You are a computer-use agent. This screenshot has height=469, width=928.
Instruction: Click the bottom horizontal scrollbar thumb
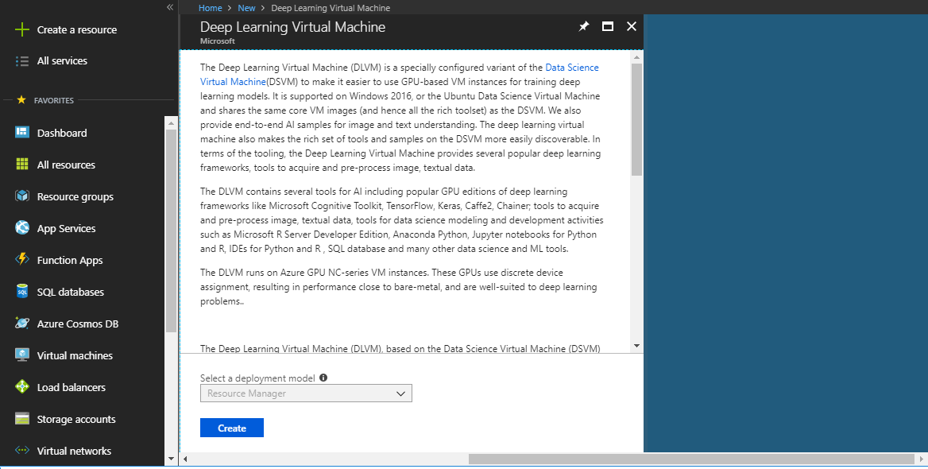[x=691, y=459]
